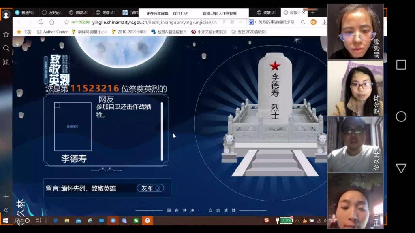Expand the left sidebar double-chevron
The width and height of the screenshot is (415, 233).
pos(6,210)
